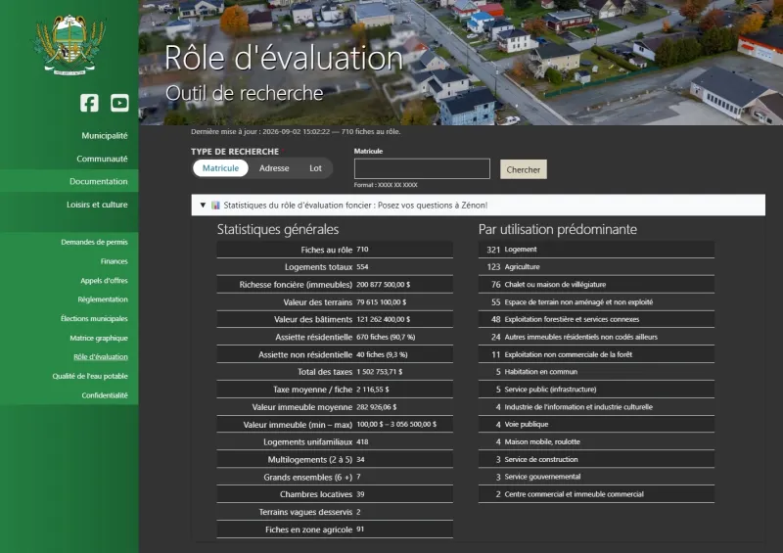This screenshot has height=553, width=783.
Task: Click the Chalet ou maison de villégiature row
Action: 596,284
